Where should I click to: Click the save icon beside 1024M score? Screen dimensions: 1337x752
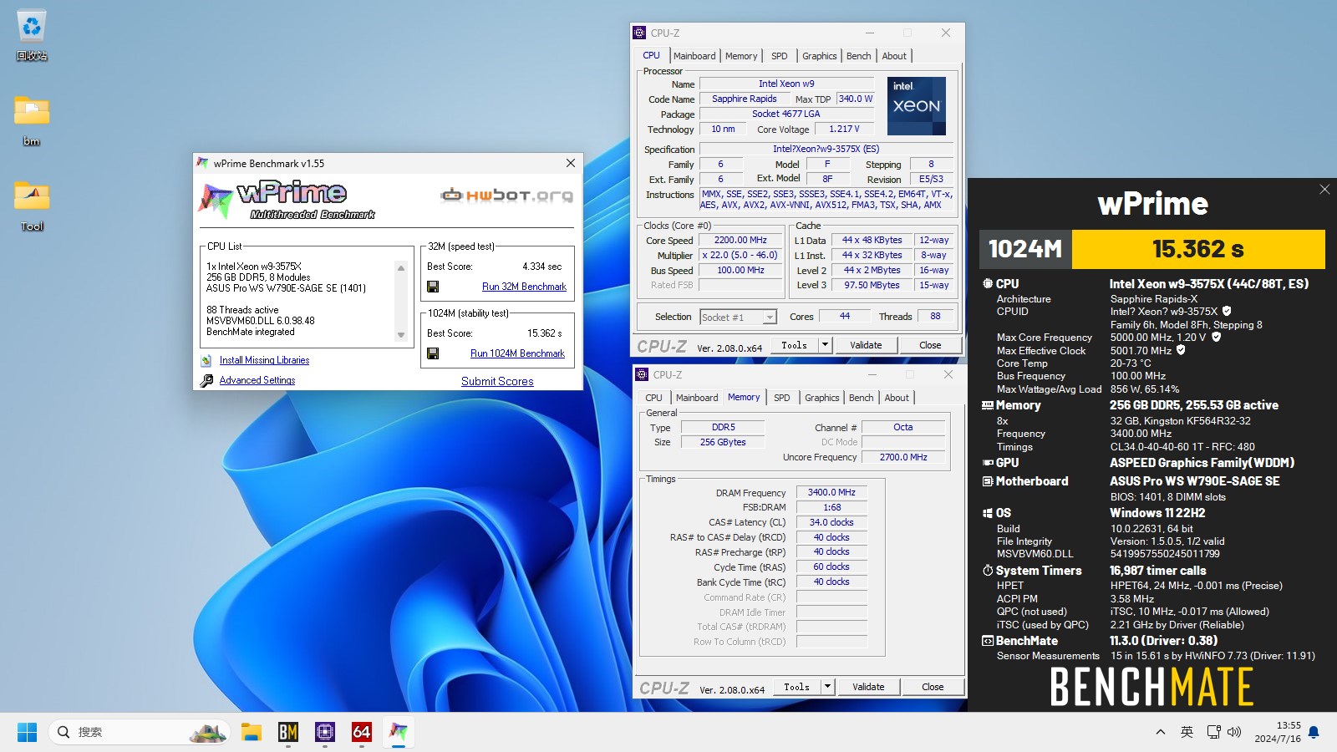[433, 353]
